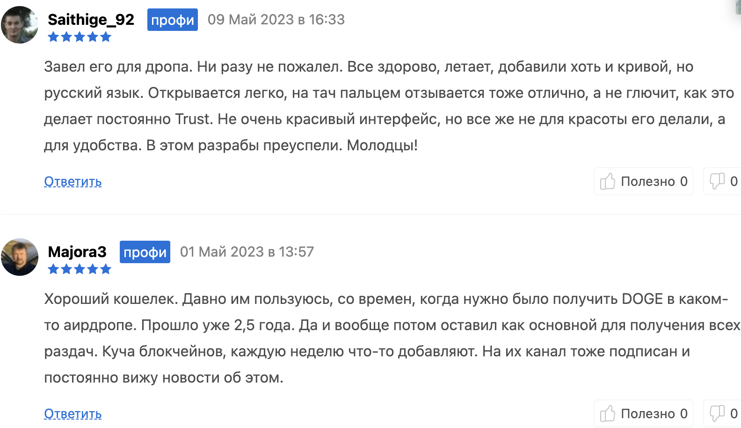
Task: Click the thumbs-down icon on Saithige_92's review
Action: pos(717,181)
